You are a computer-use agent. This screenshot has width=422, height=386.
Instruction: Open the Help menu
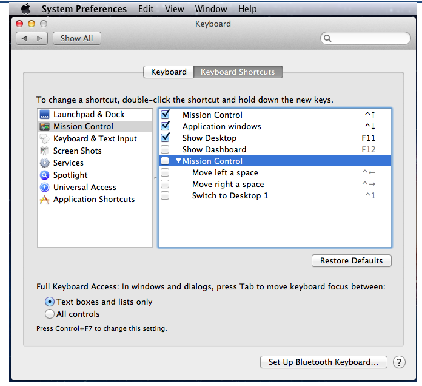[247, 9]
